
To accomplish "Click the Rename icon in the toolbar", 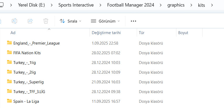I will pyautogui.click(x=14, y=21).
